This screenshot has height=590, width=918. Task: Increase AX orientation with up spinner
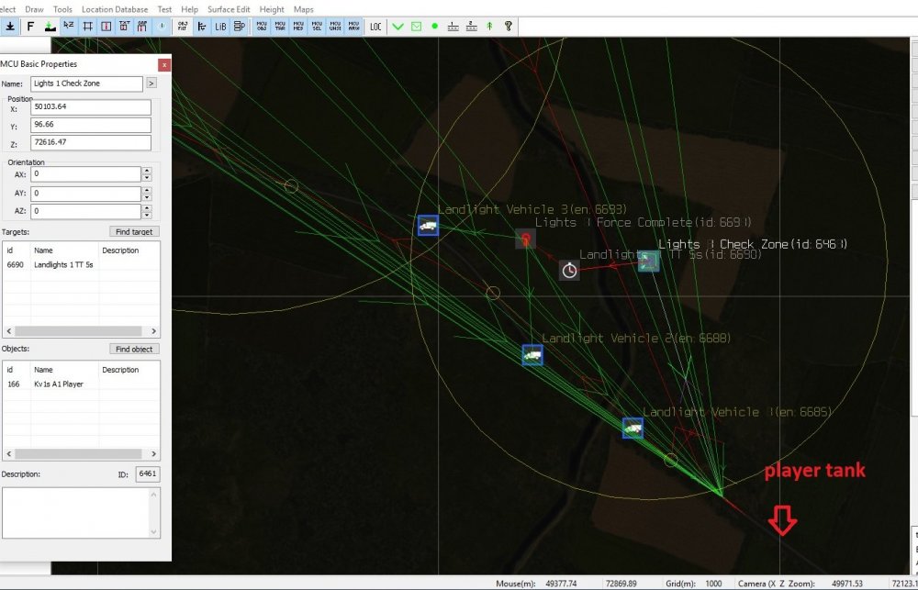[x=147, y=171]
